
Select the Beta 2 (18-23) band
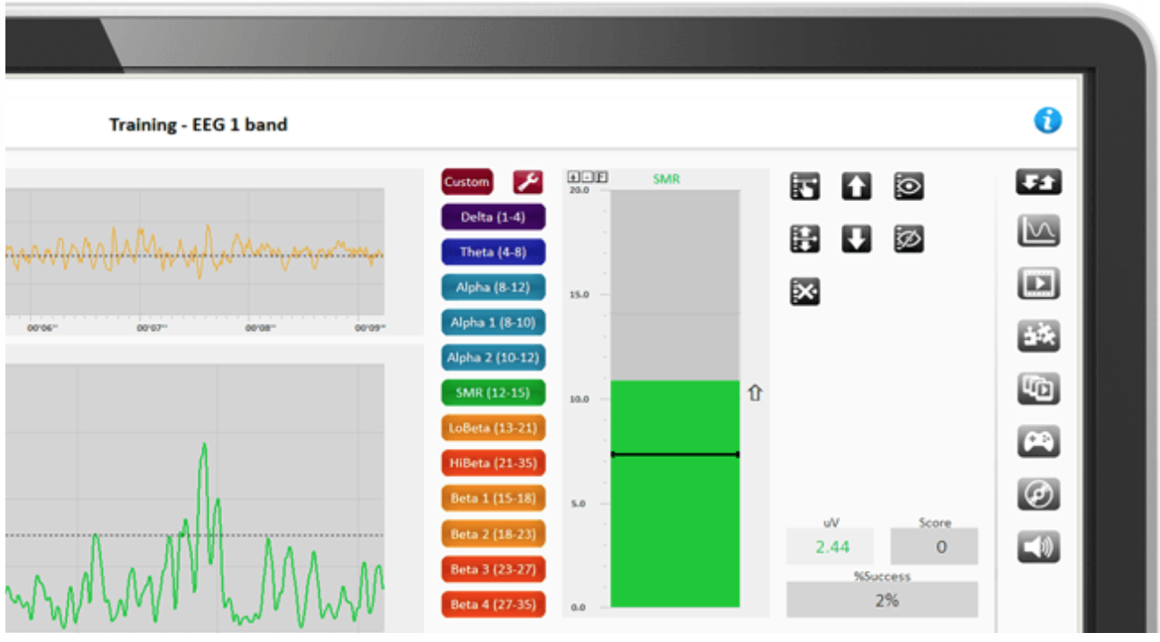(x=494, y=535)
